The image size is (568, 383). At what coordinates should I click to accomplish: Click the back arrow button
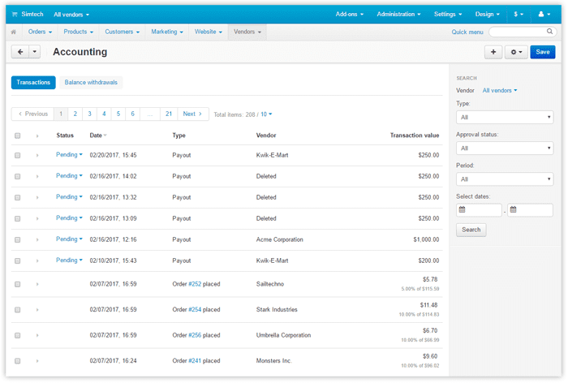[19, 52]
